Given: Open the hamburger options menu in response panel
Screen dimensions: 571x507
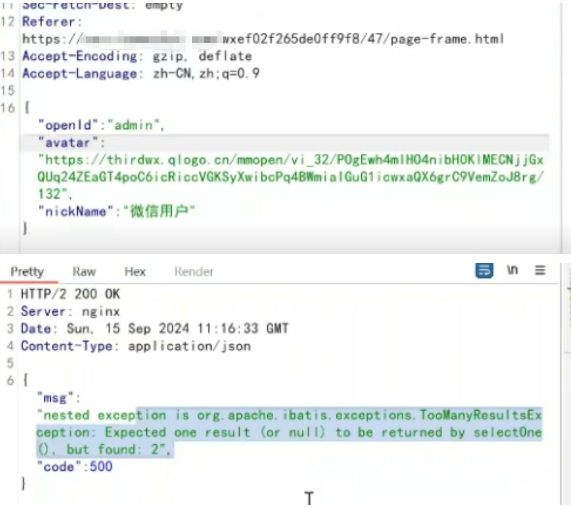Looking at the screenshot, I should tap(540, 270).
